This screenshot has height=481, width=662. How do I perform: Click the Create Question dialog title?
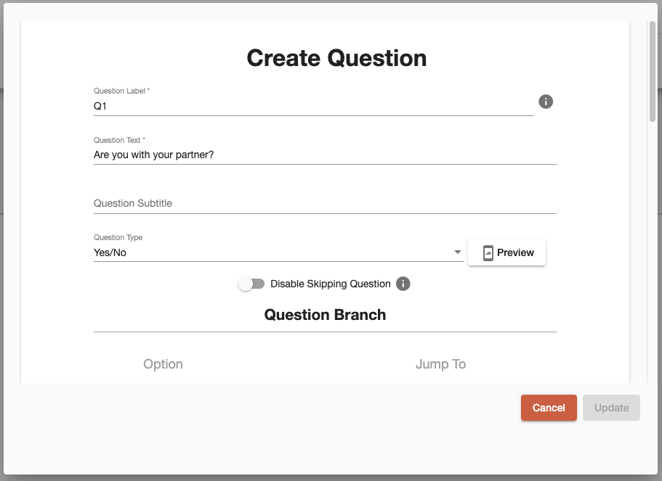tap(336, 58)
